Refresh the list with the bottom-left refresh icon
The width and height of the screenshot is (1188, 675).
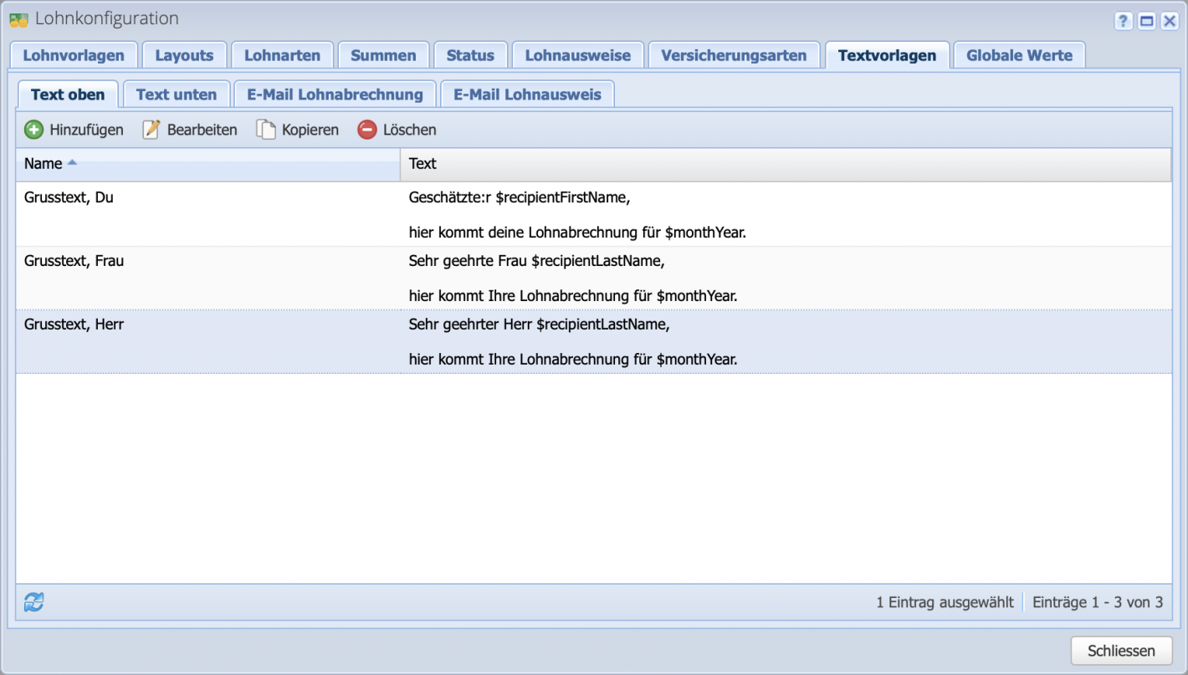coord(32,601)
